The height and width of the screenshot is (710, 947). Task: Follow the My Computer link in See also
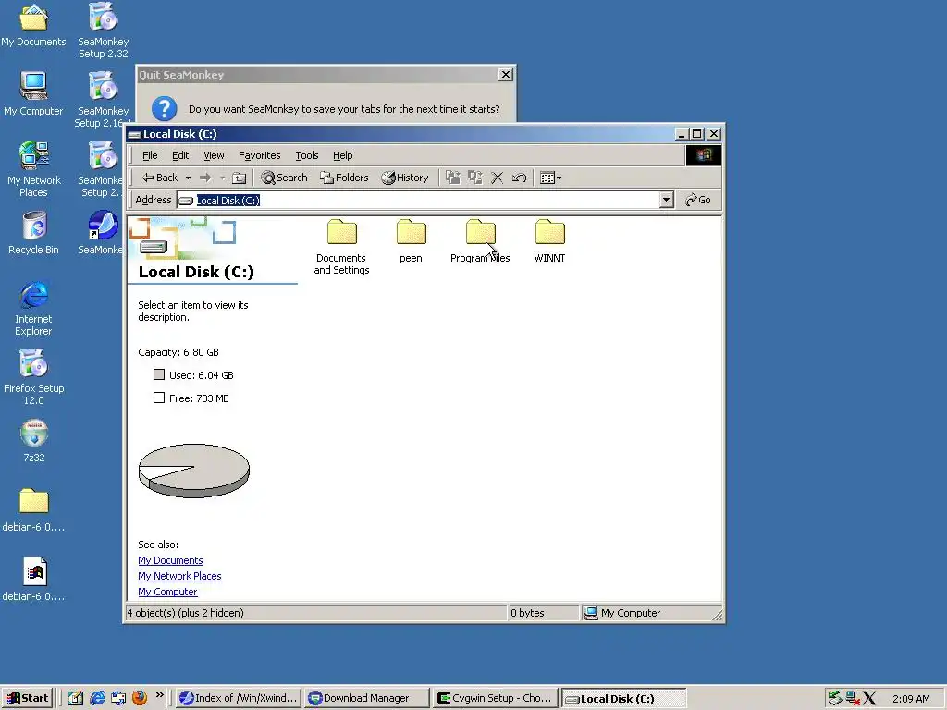167,592
